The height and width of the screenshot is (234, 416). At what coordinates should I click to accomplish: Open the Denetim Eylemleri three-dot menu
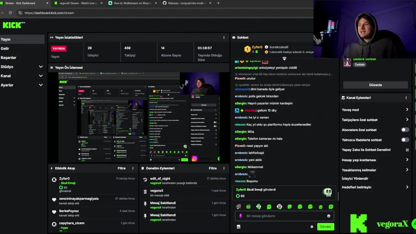click(x=224, y=168)
